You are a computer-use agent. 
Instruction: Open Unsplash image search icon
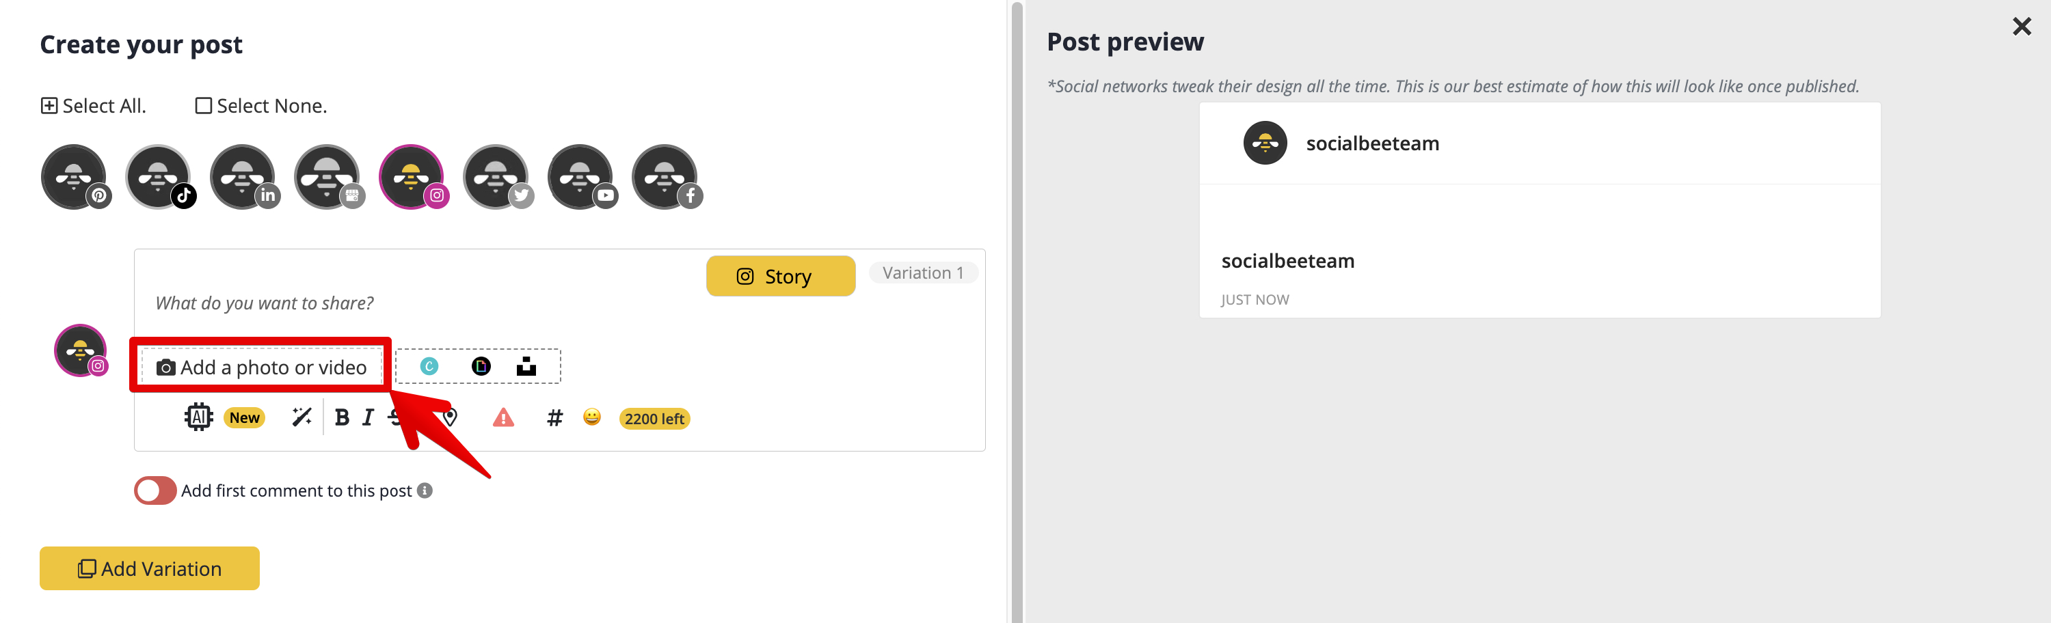click(x=526, y=366)
